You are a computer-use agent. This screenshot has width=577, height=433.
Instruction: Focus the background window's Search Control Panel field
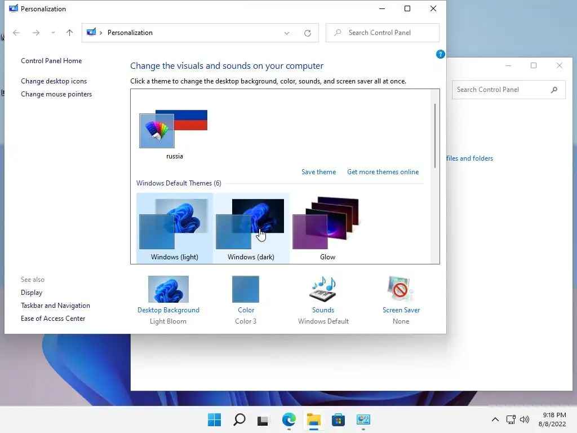508,90
